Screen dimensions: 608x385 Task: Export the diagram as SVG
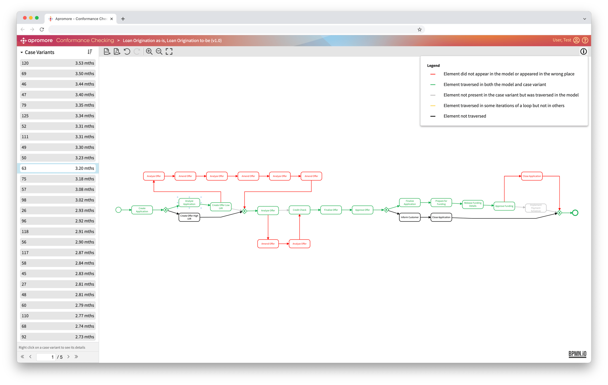coord(107,51)
